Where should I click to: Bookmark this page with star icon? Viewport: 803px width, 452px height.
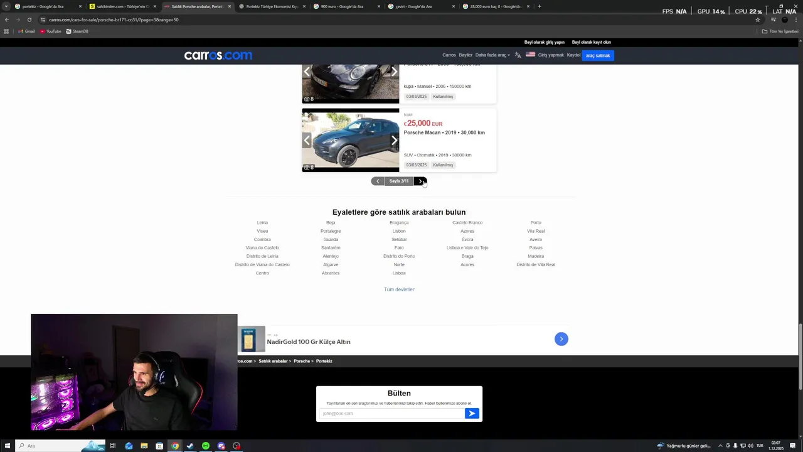pos(758,19)
